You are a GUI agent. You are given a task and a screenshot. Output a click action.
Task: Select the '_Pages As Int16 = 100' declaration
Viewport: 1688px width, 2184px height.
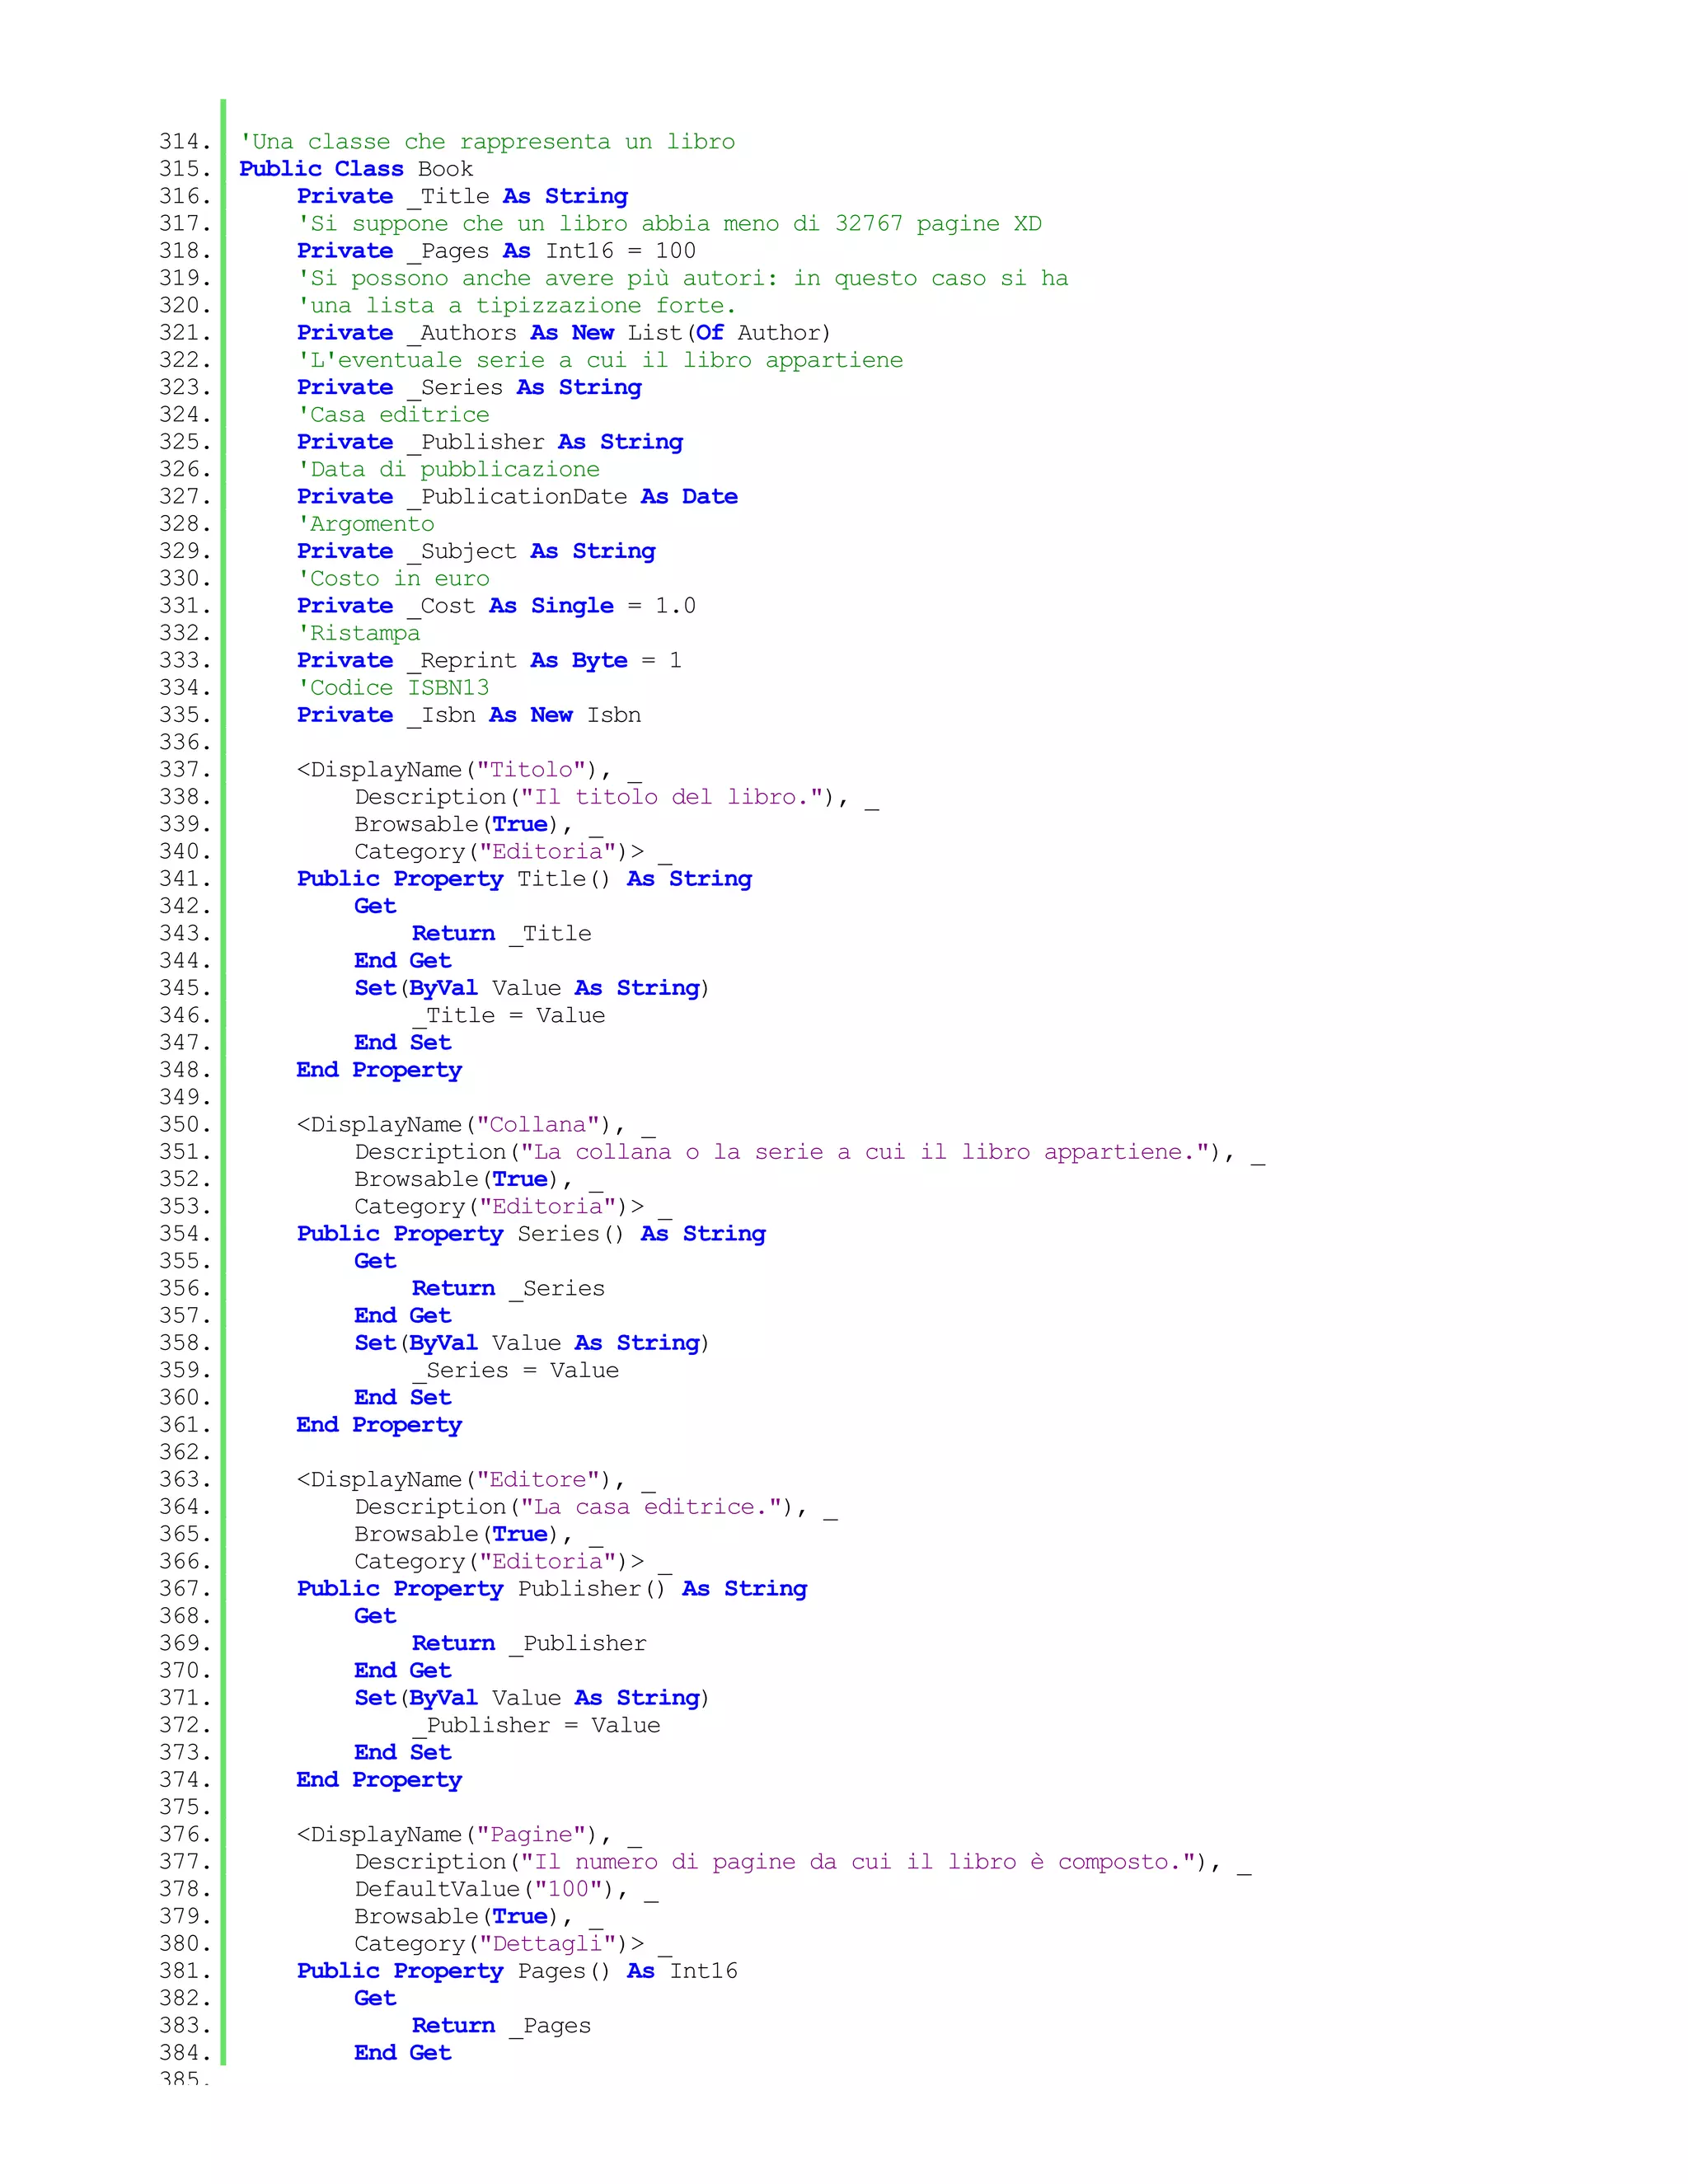551,251
